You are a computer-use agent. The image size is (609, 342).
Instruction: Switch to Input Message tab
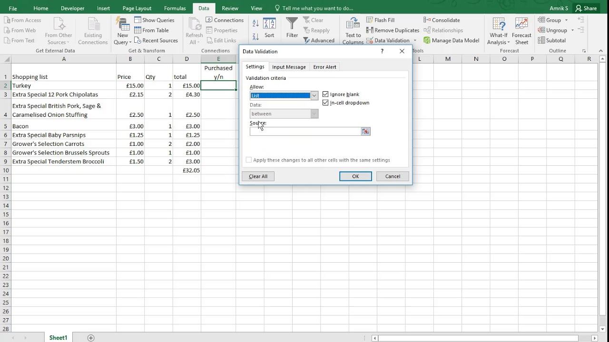click(289, 67)
